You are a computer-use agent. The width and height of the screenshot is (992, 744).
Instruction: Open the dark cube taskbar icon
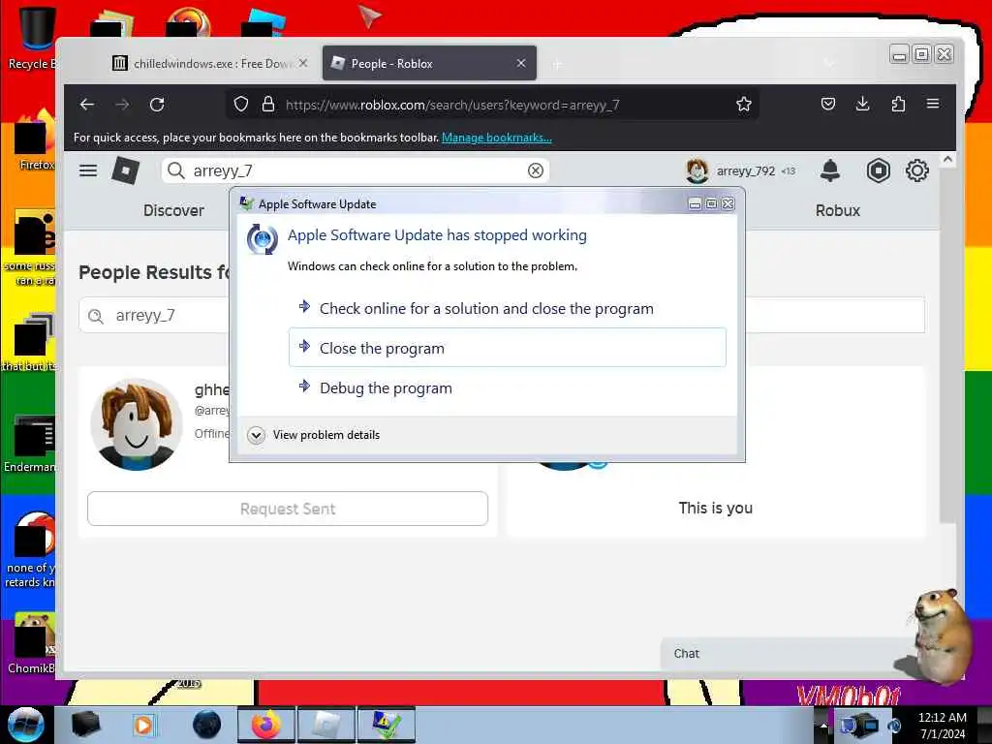[x=86, y=725]
